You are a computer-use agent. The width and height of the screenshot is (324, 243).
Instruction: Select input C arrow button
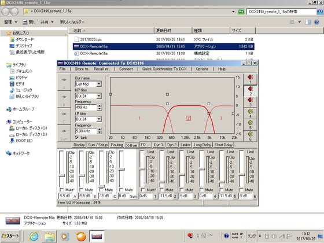pos(64,117)
